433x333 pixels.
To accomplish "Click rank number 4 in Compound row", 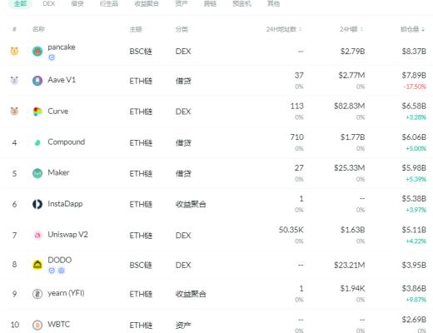I will [x=14, y=143].
